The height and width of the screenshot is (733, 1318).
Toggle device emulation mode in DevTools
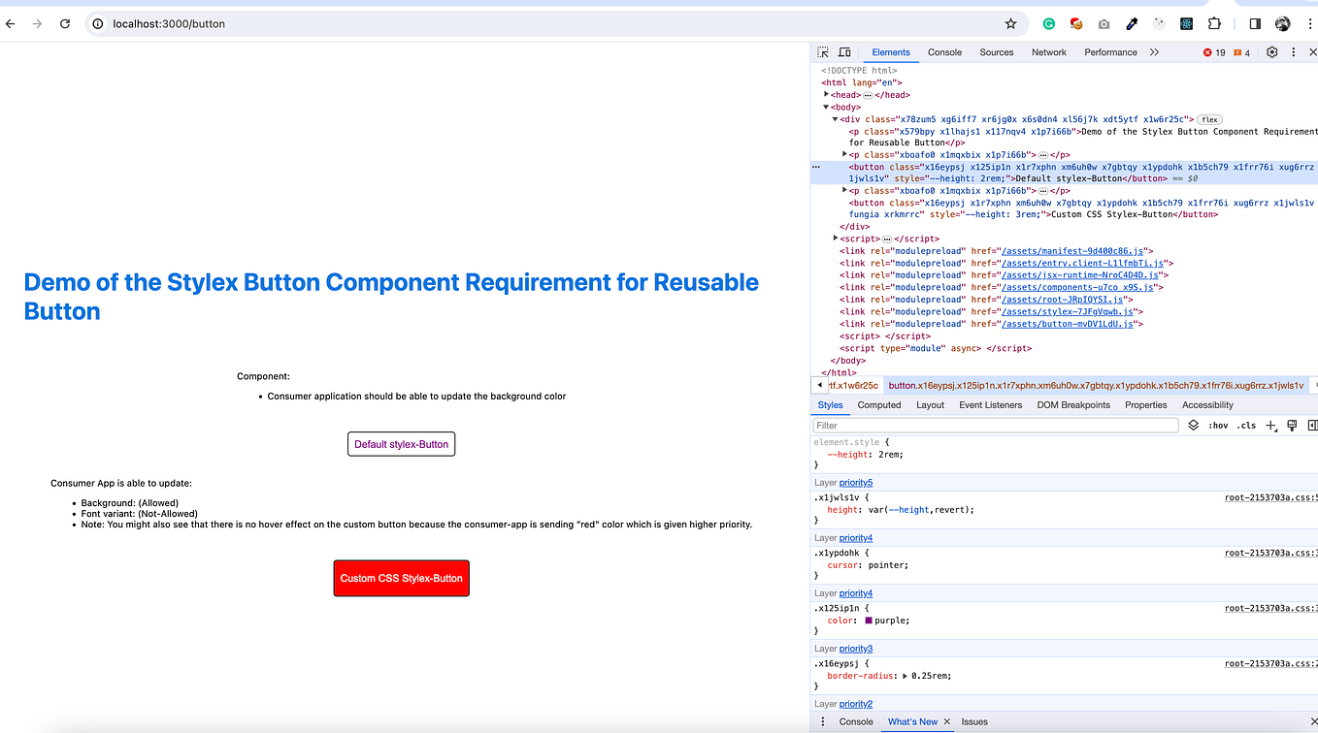click(843, 51)
